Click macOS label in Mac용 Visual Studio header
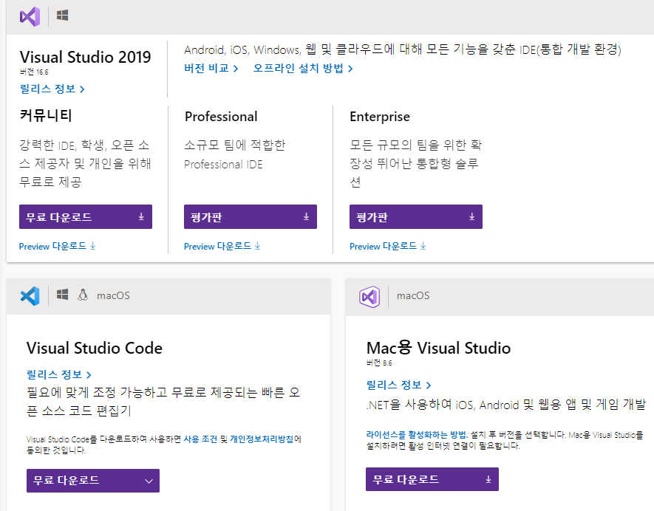654x511 pixels. point(413,295)
